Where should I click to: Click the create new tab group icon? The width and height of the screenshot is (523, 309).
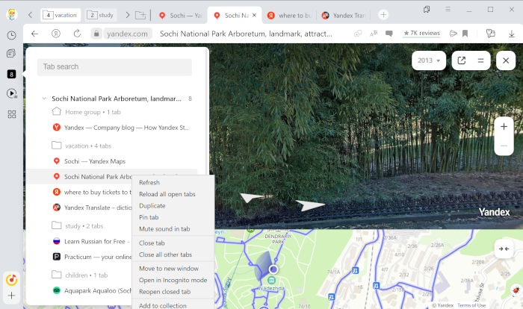140,15
